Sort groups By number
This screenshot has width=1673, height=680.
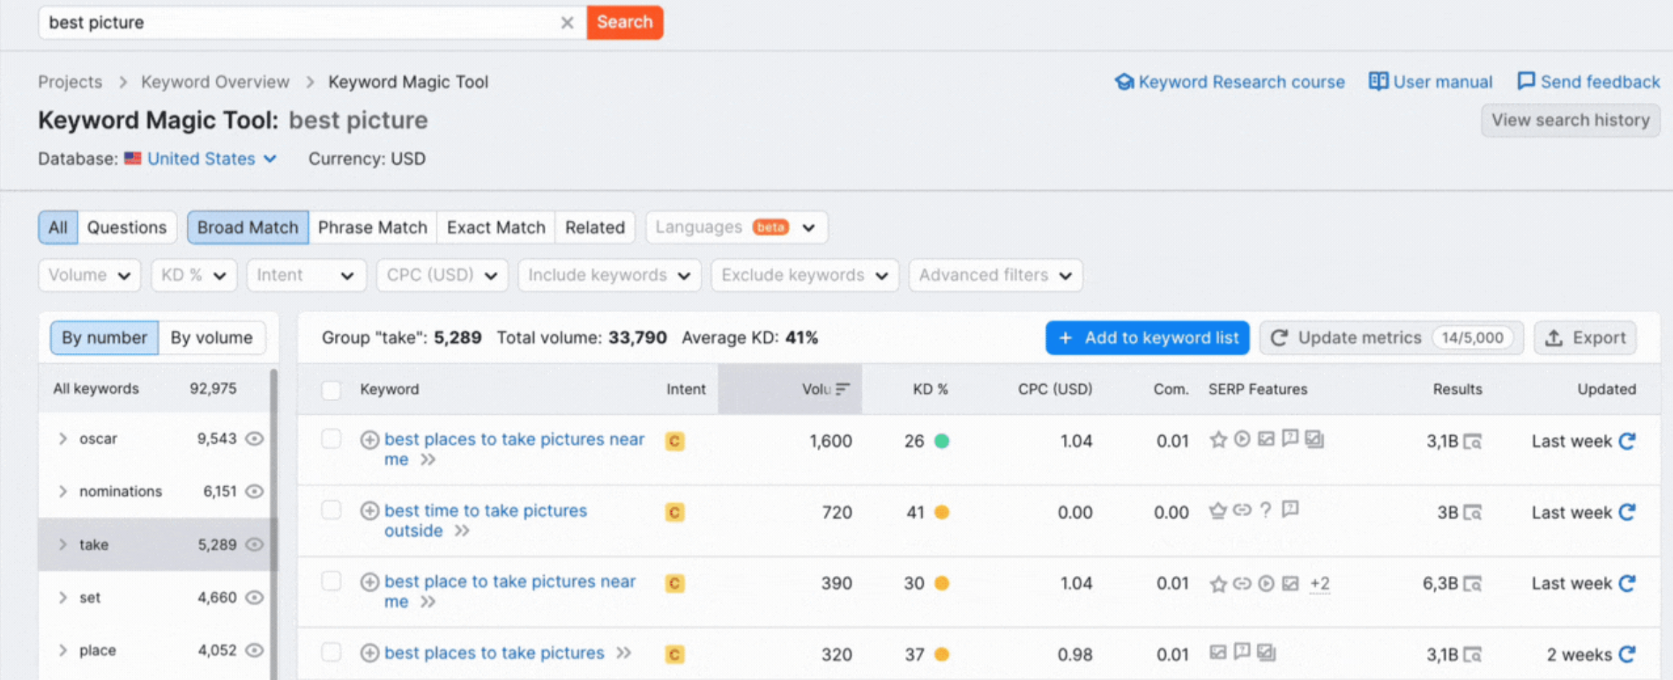104,337
